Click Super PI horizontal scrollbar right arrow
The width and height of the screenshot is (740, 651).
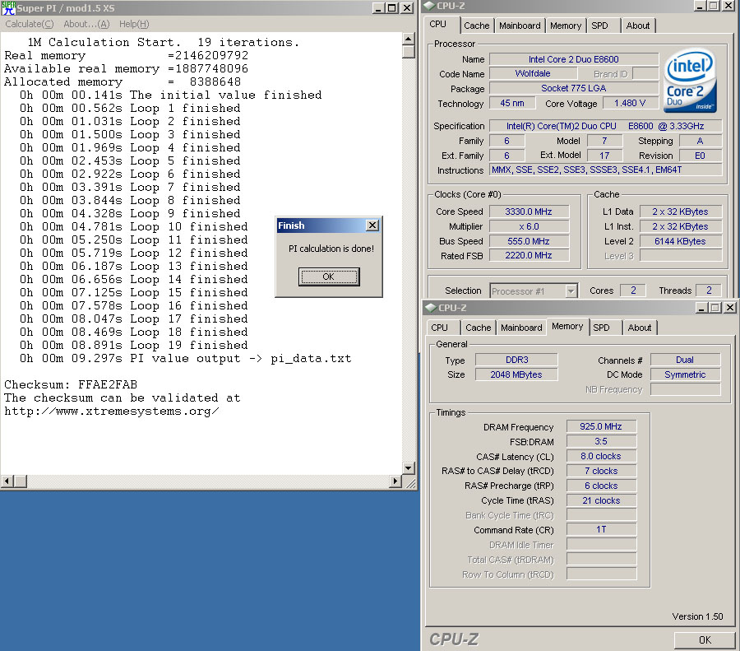click(395, 481)
